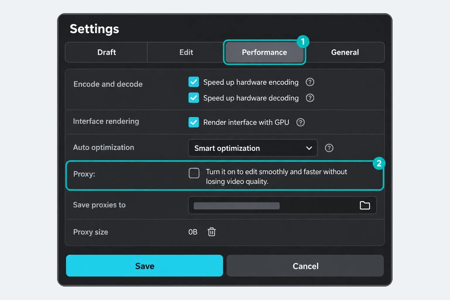450x300 pixels.
Task: Click the Encode and decode label
Action: point(108,84)
